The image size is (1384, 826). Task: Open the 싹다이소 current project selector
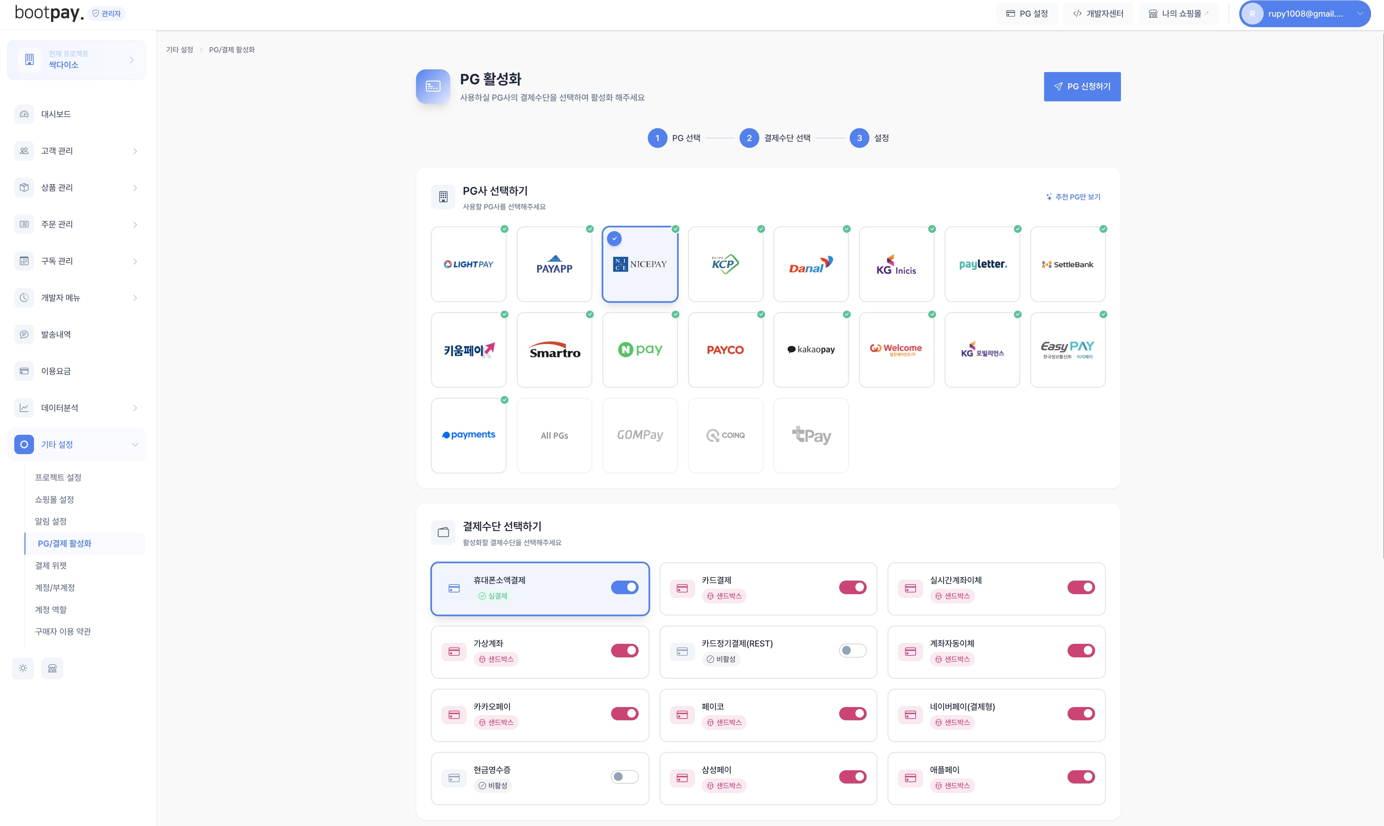tap(76, 59)
